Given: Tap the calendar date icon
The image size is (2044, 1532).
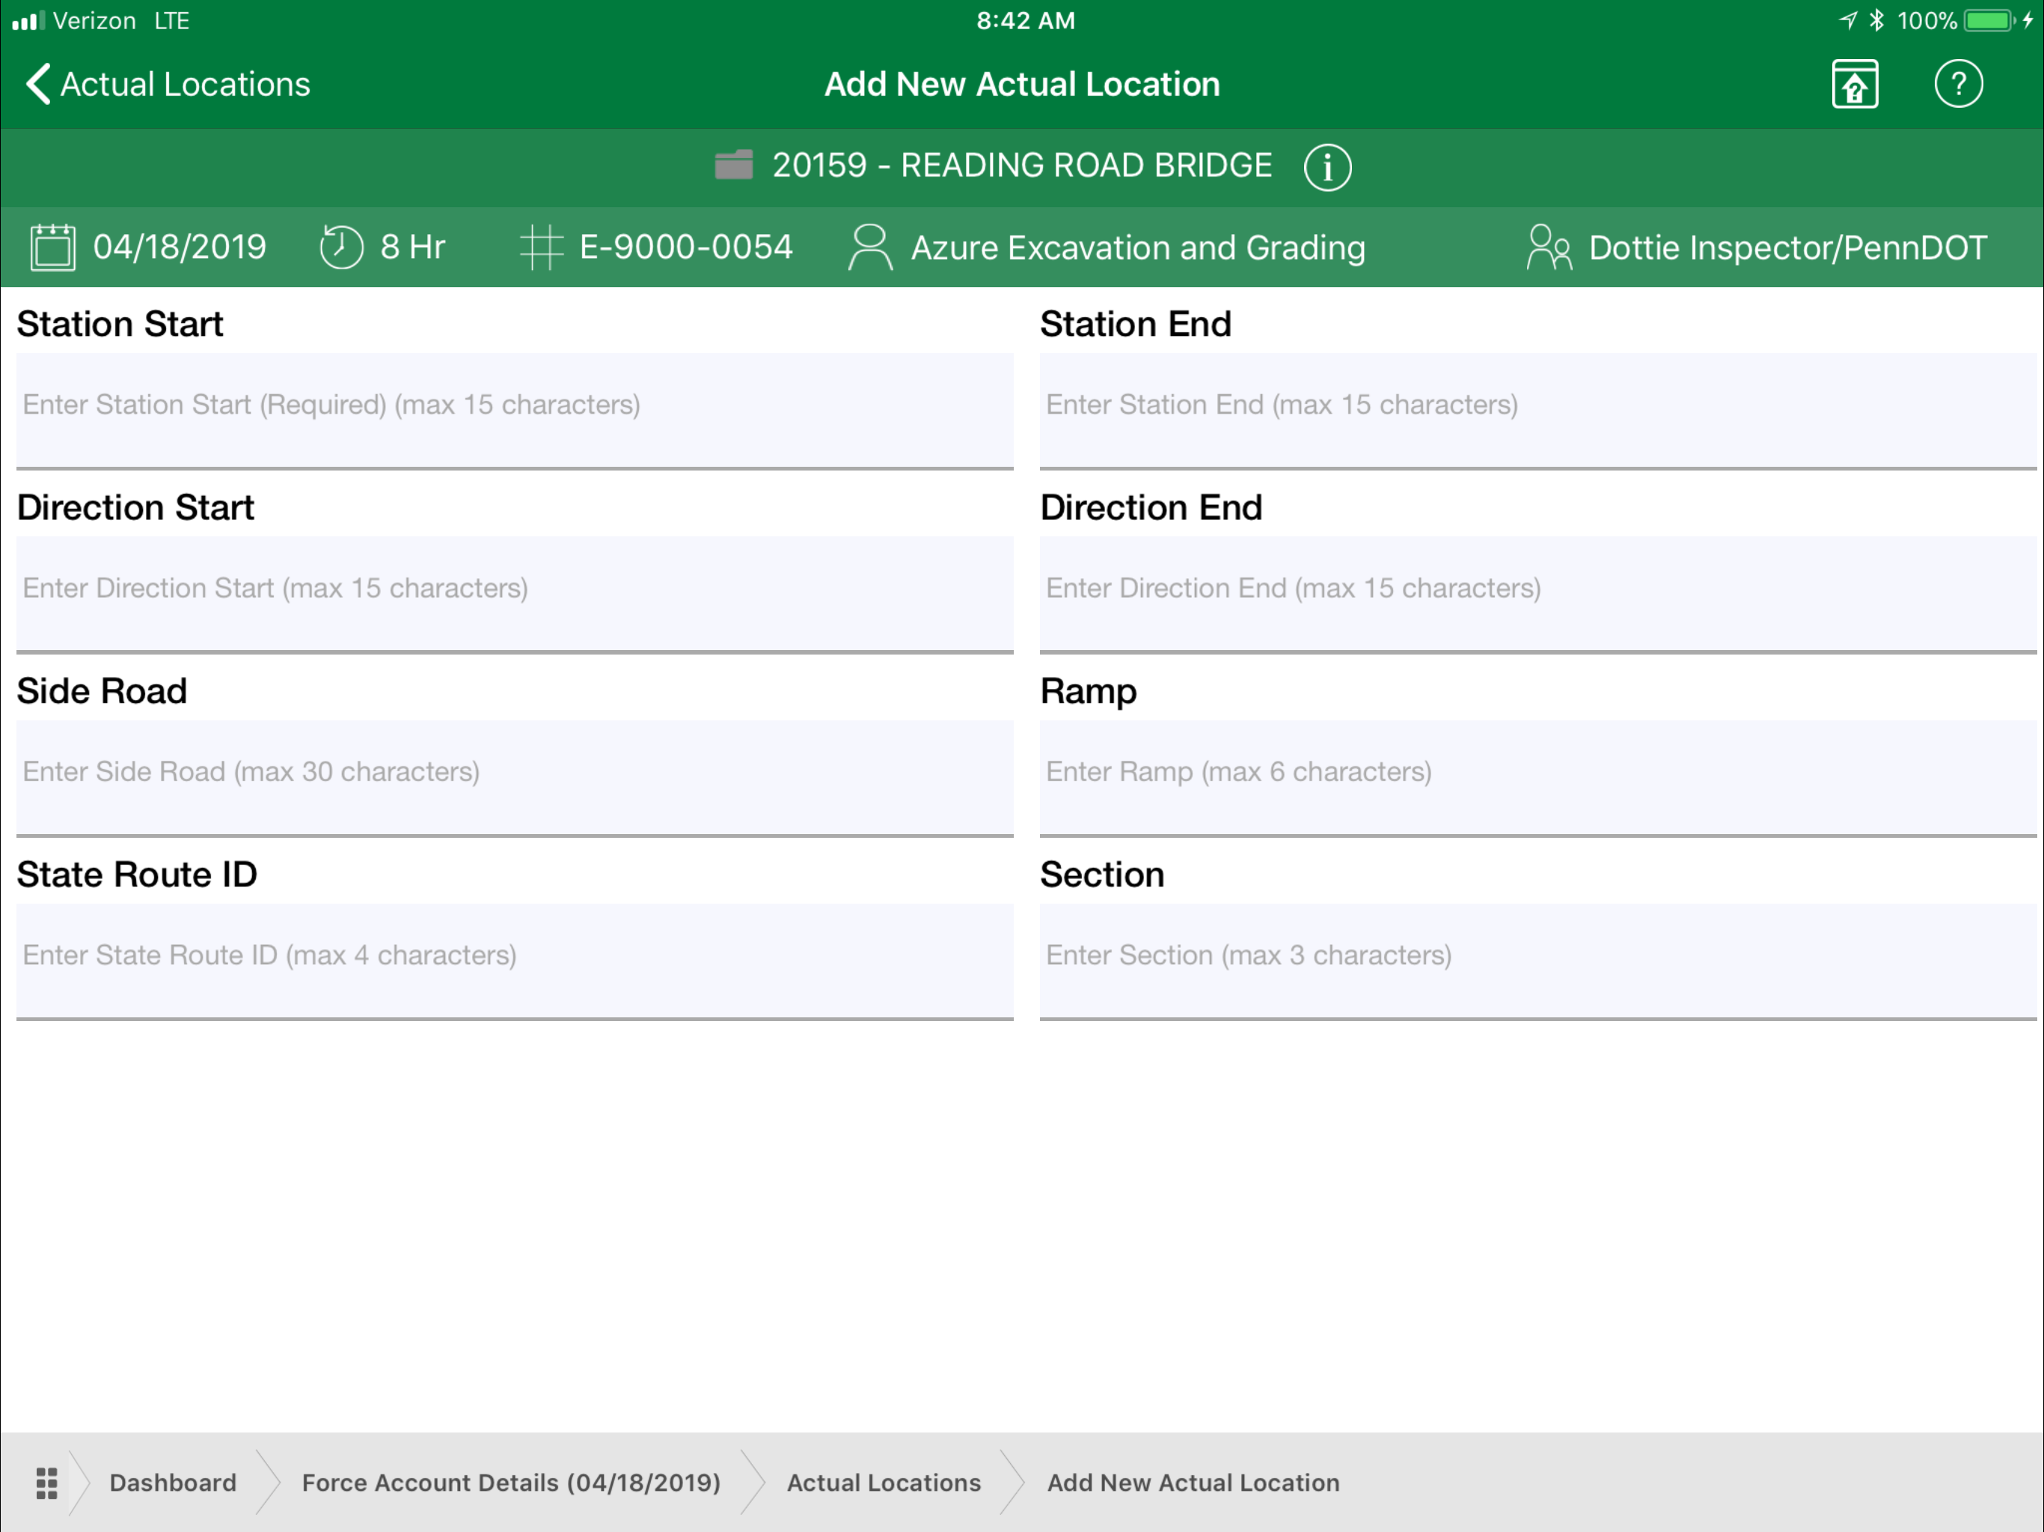Looking at the screenshot, I should click(52, 247).
